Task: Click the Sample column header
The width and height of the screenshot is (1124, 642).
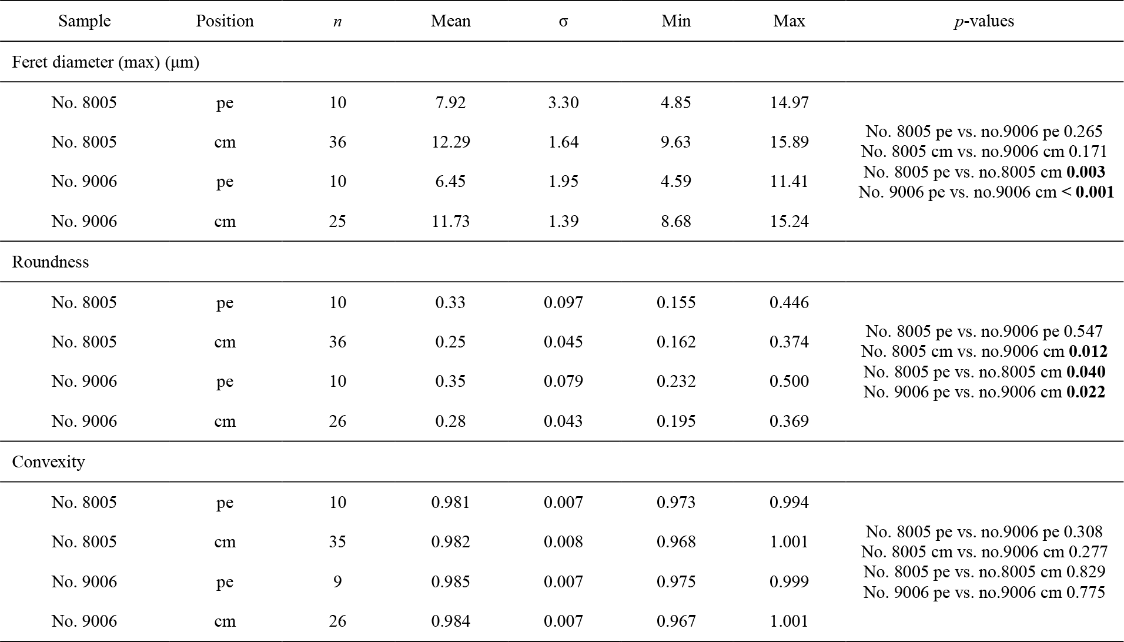Action: click(x=85, y=21)
